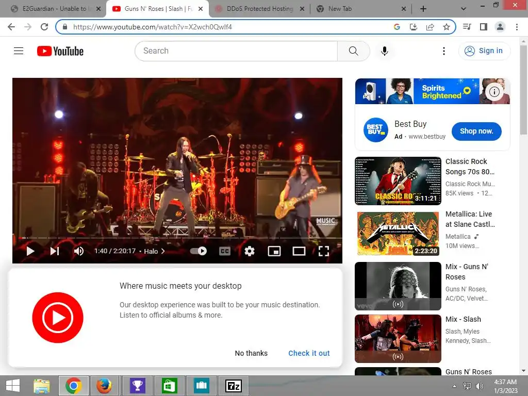
Task: Open the Best Buy channel logo
Action: (x=375, y=130)
